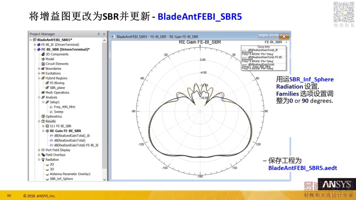Viewport: 356px width, 200px height.
Task: Collapse the Setup1 node
Action: coord(43,102)
